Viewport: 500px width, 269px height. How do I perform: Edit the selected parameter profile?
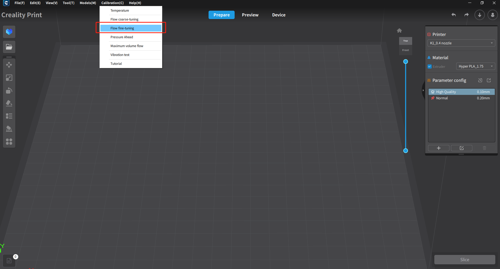click(x=462, y=148)
